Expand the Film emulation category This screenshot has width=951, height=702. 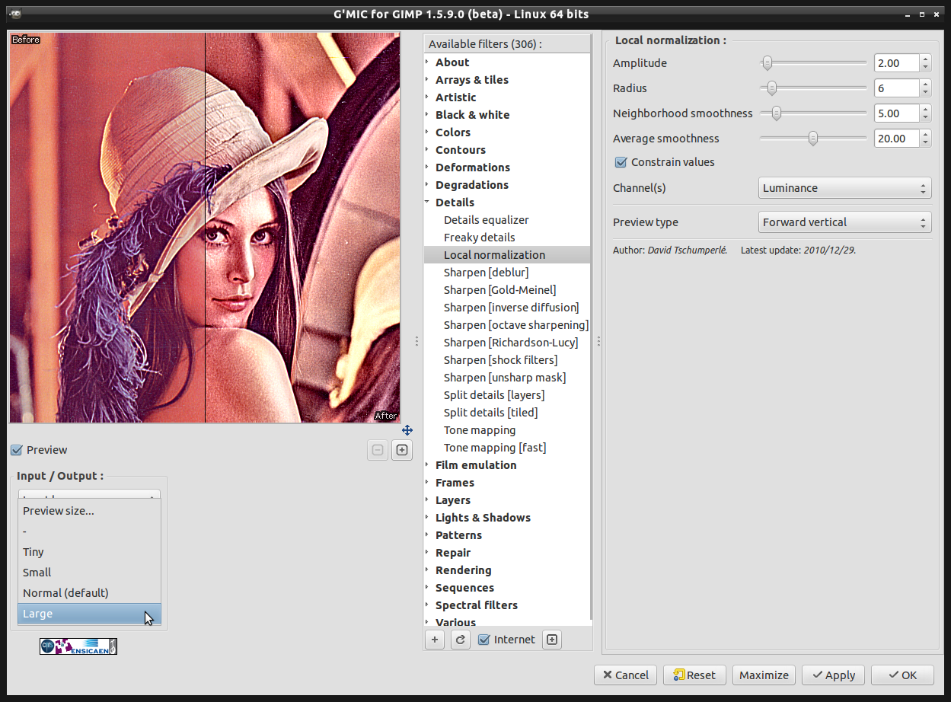427,465
